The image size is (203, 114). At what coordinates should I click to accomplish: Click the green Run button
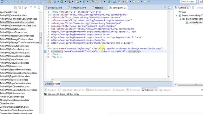point(62,2)
